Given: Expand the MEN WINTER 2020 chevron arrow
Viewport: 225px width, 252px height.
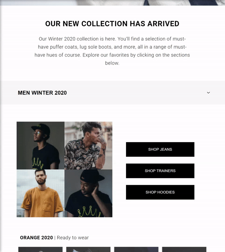Looking at the screenshot, I should [x=208, y=93].
